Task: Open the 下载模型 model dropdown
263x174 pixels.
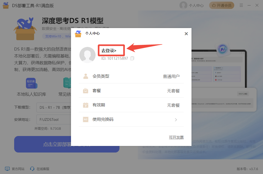Action: point(54,107)
